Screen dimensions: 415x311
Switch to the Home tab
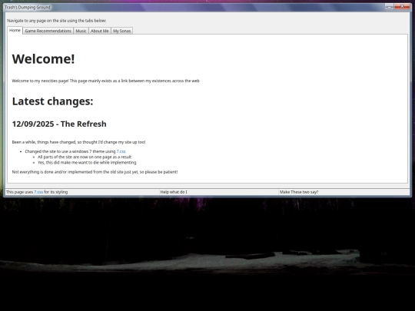coord(15,31)
